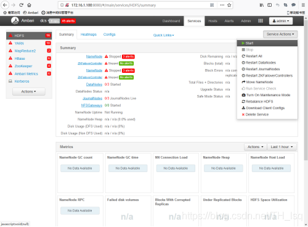Open the YARN service in the sidebar
308x227 pixels.
pyautogui.click(x=19, y=43)
